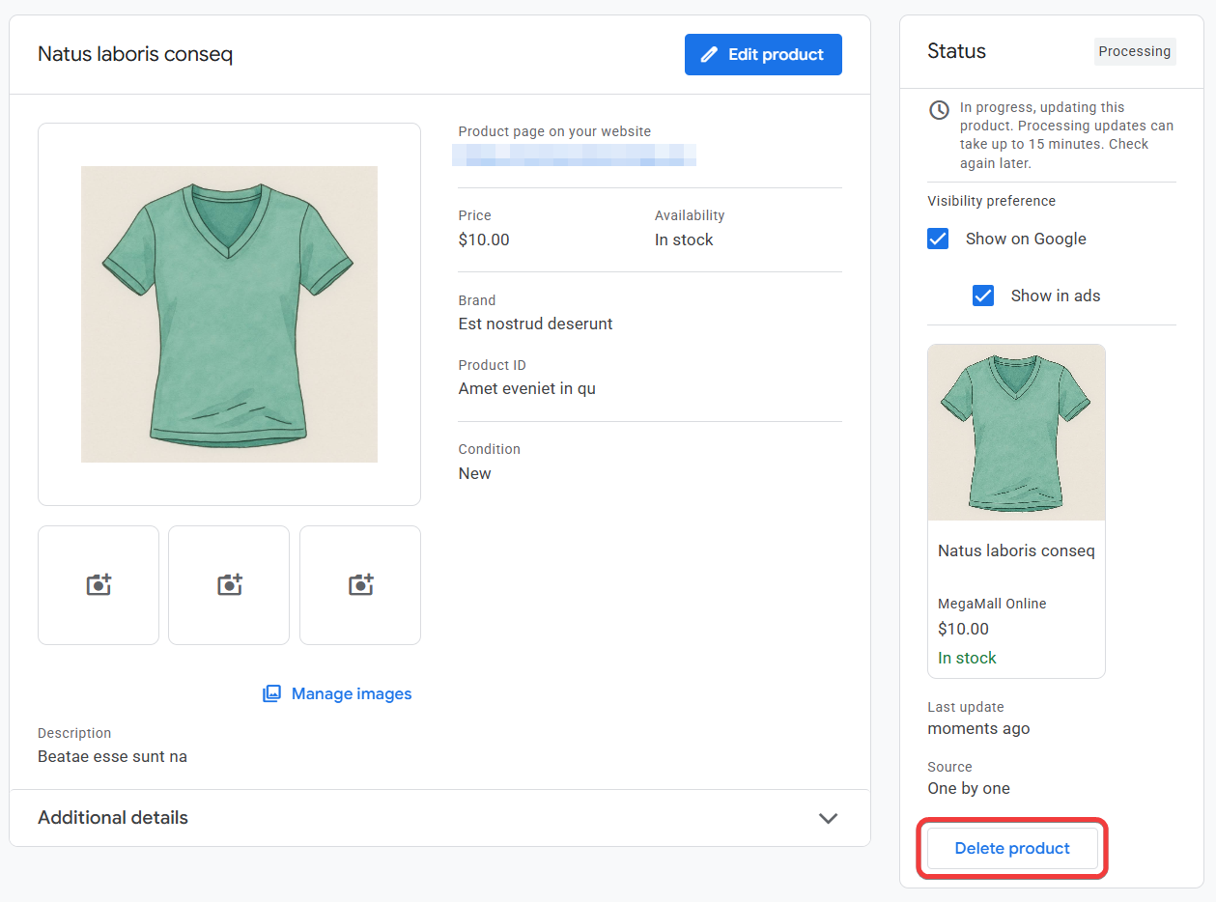Click the pencil icon on Edit product
Screen dimensions: 1216x902
[x=710, y=55]
